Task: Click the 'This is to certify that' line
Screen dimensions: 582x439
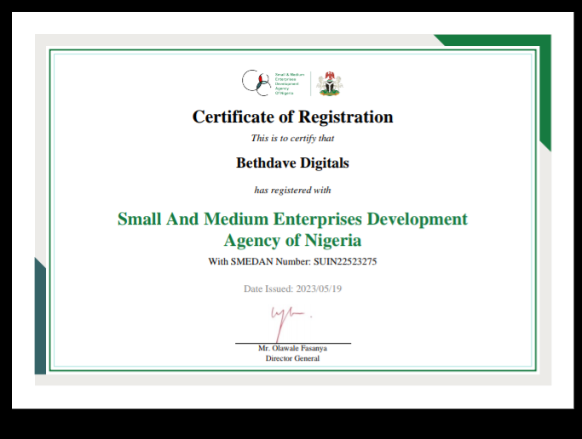Action: [x=292, y=138]
